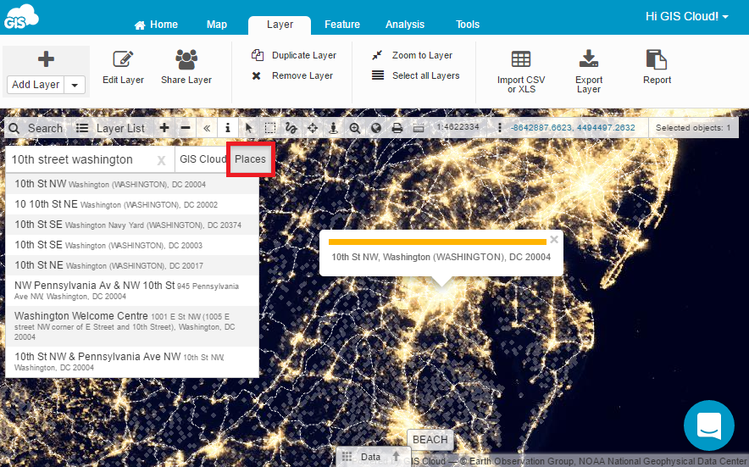This screenshot has height=467, width=749.
Task: Expand the Add Layer dropdown arrow
Action: [x=75, y=85]
